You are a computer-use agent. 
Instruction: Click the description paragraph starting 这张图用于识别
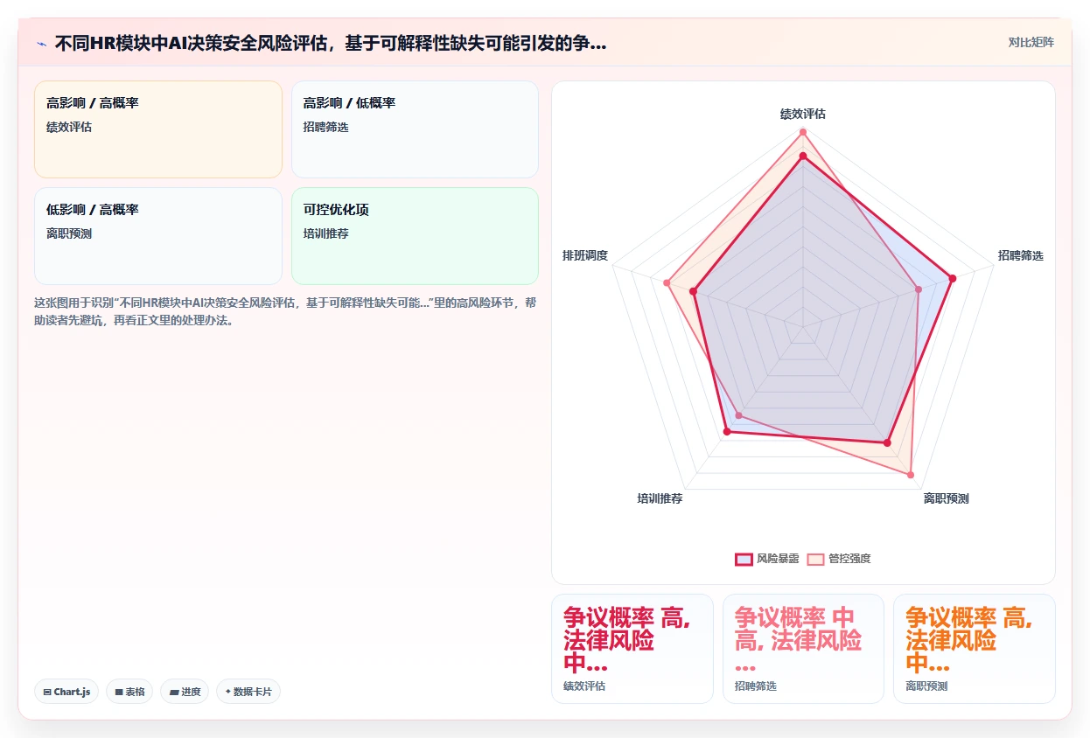tap(285, 311)
